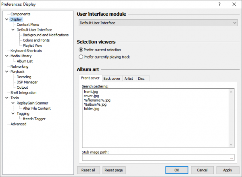This screenshot has width=242, height=177.
Task: Select the Advanced preferences page
Action: tap(19, 124)
